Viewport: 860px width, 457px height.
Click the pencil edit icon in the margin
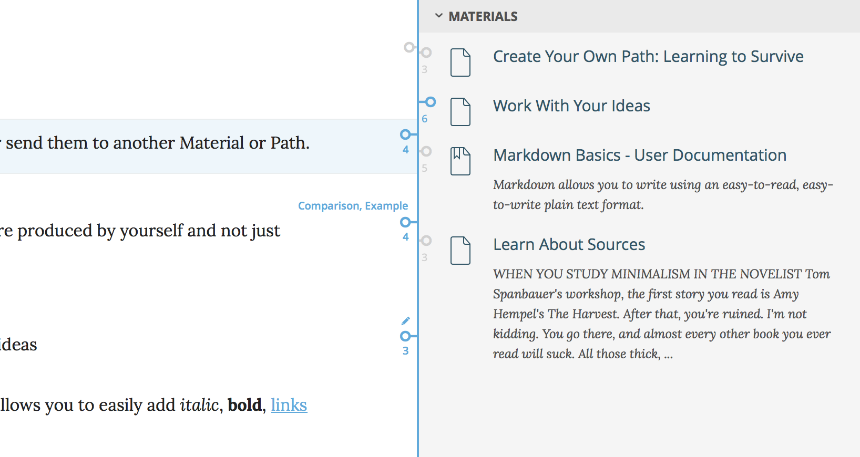click(x=406, y=321)
